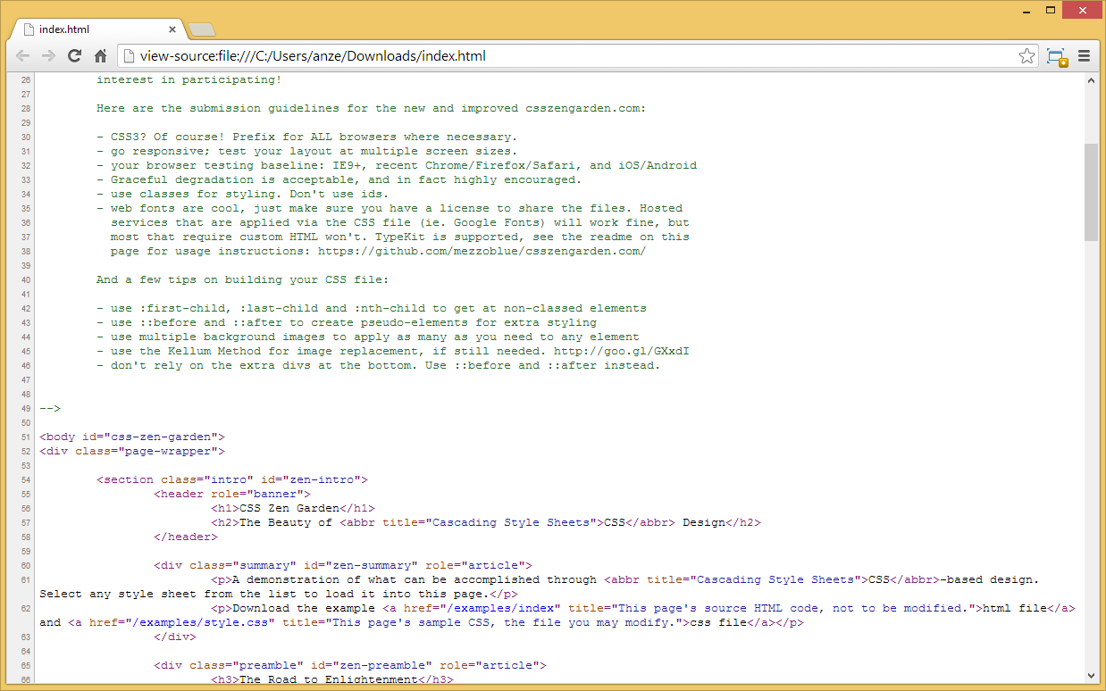Click the ':first-child, :last-child' tip line

372,309
